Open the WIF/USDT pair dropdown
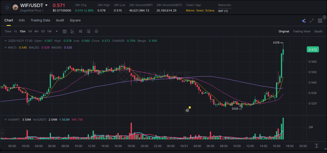The height and width of the screenshot is (153, 327). (x=46, y=5)
